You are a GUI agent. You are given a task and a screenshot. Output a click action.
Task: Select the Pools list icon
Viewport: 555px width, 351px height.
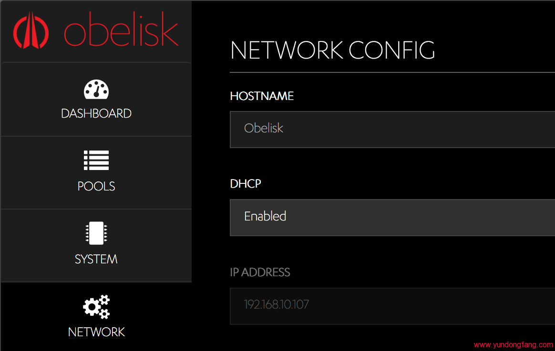(96, 160)
